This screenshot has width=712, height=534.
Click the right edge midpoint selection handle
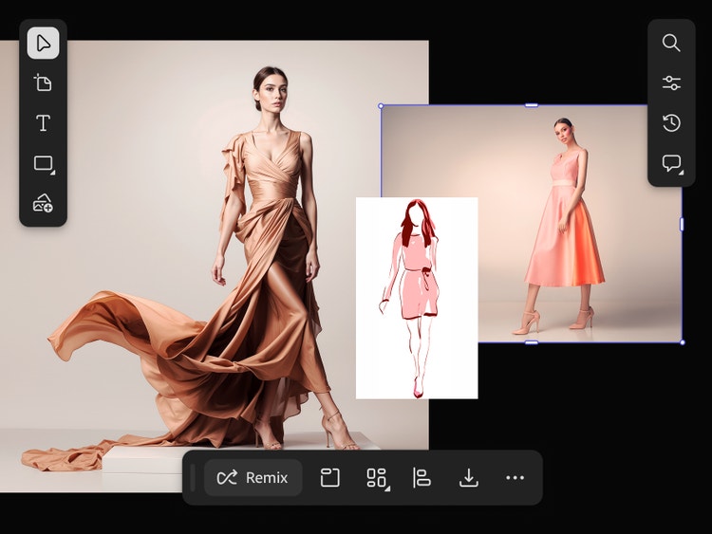[682, 224]
